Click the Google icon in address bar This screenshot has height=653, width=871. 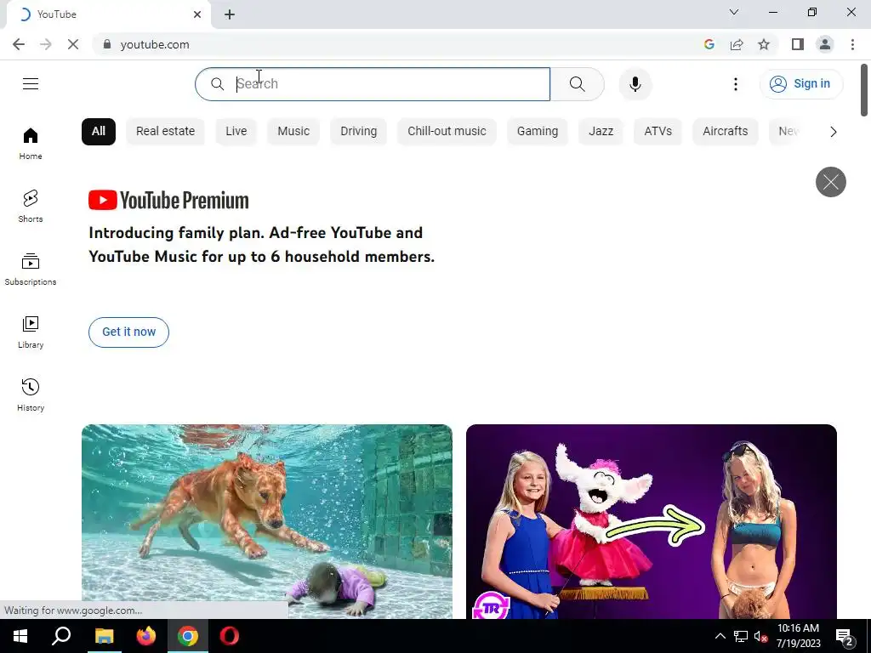[709, 44]
